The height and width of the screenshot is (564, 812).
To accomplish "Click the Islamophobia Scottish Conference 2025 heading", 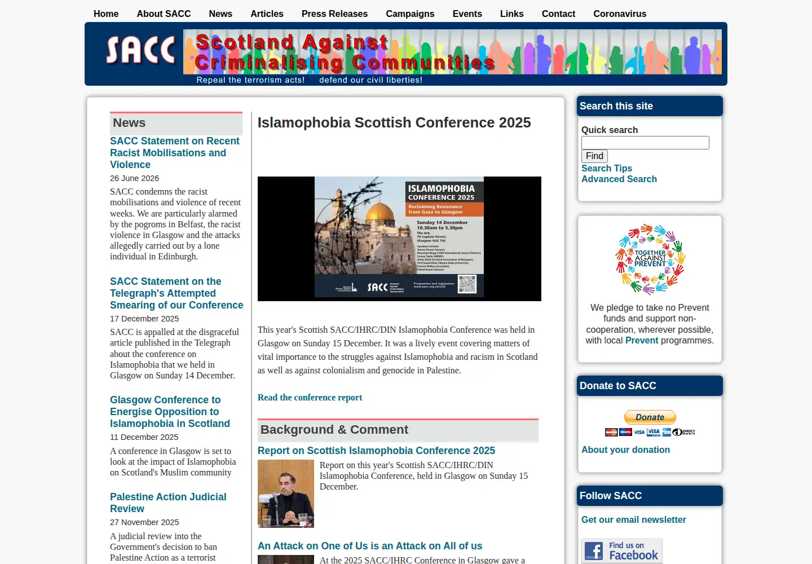I will pos(394,122).
